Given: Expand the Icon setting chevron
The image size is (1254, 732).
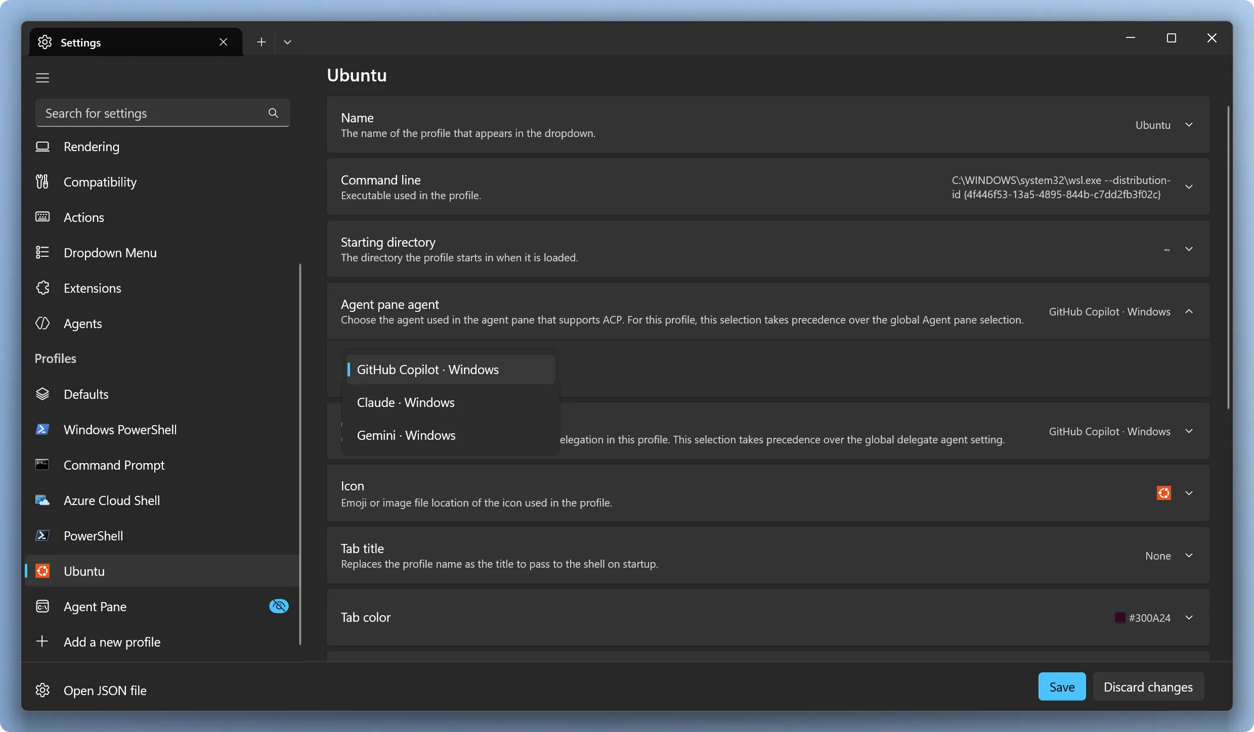Looking at the screenshot, I should (1189, 493).
